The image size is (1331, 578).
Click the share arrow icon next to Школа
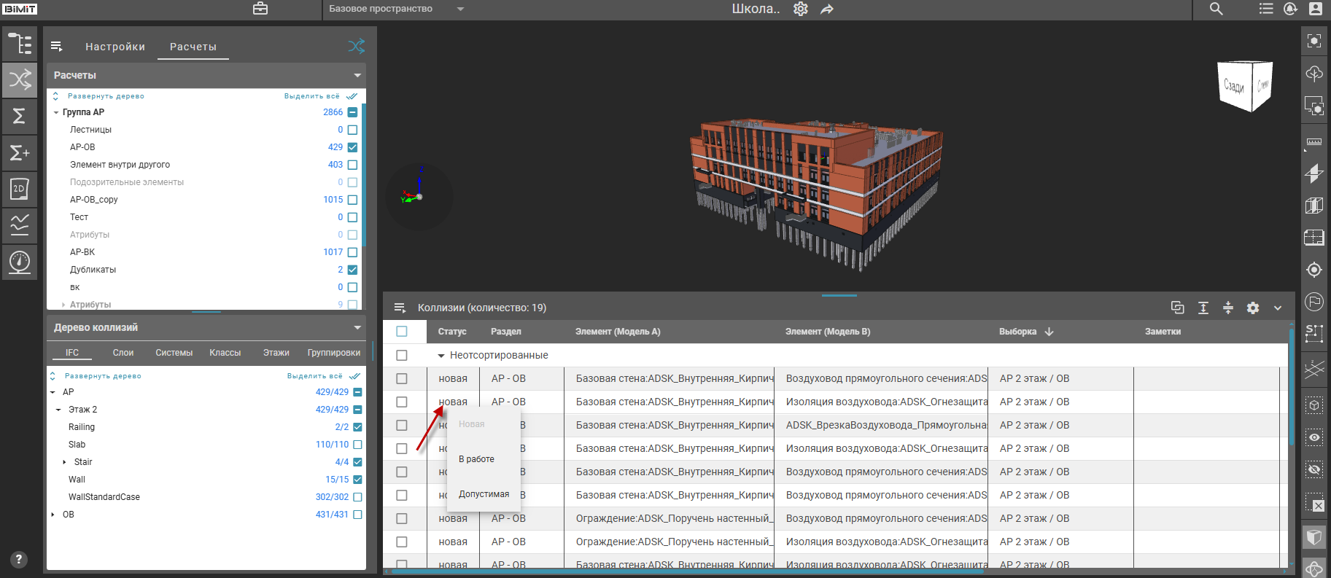click(827, 9)
